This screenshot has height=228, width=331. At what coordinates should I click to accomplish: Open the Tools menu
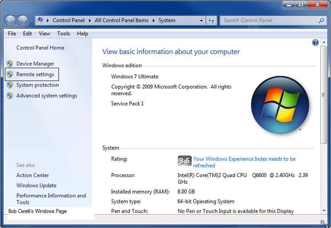[63, 34]
